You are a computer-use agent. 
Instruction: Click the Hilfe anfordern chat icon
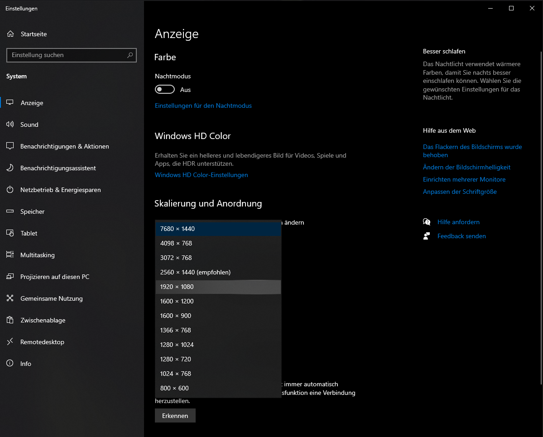coord(427,222)
